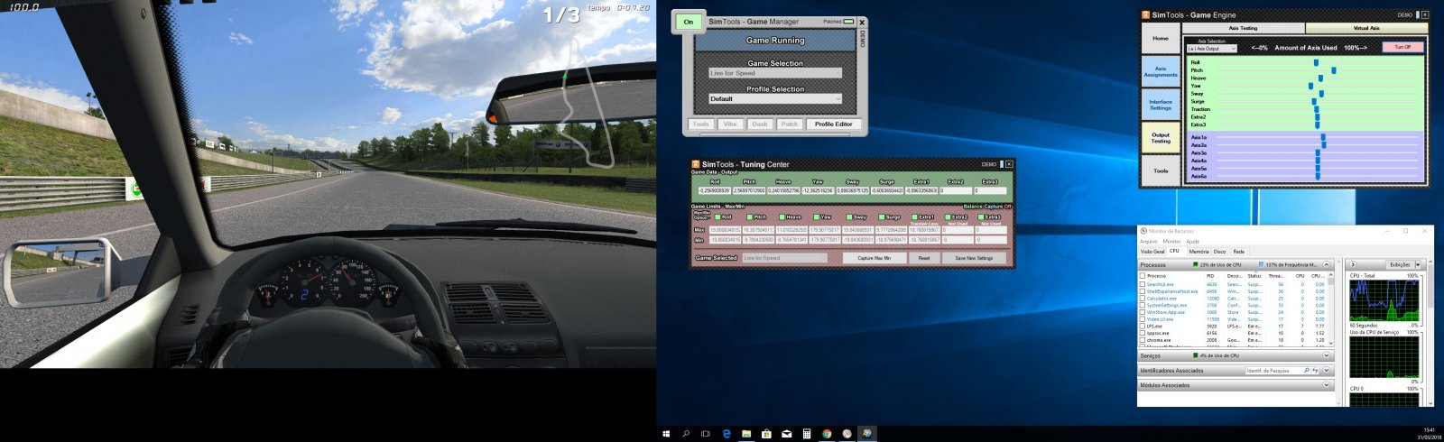Click Save New Settings in Tuning Center
The image size is (1444, 442).
pos(974,258)
